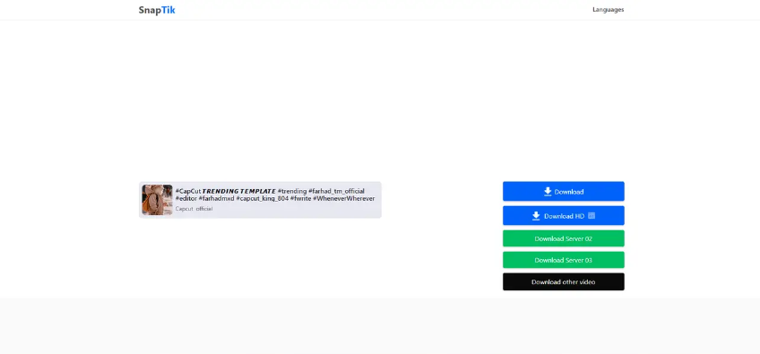Screen dimensions: 760x354
Task: Click the blue Download button
Action: (563, 192)
